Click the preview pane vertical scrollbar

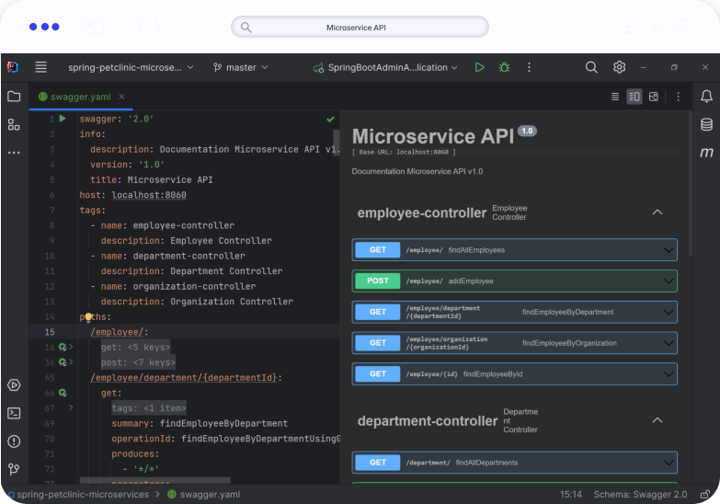690,184
